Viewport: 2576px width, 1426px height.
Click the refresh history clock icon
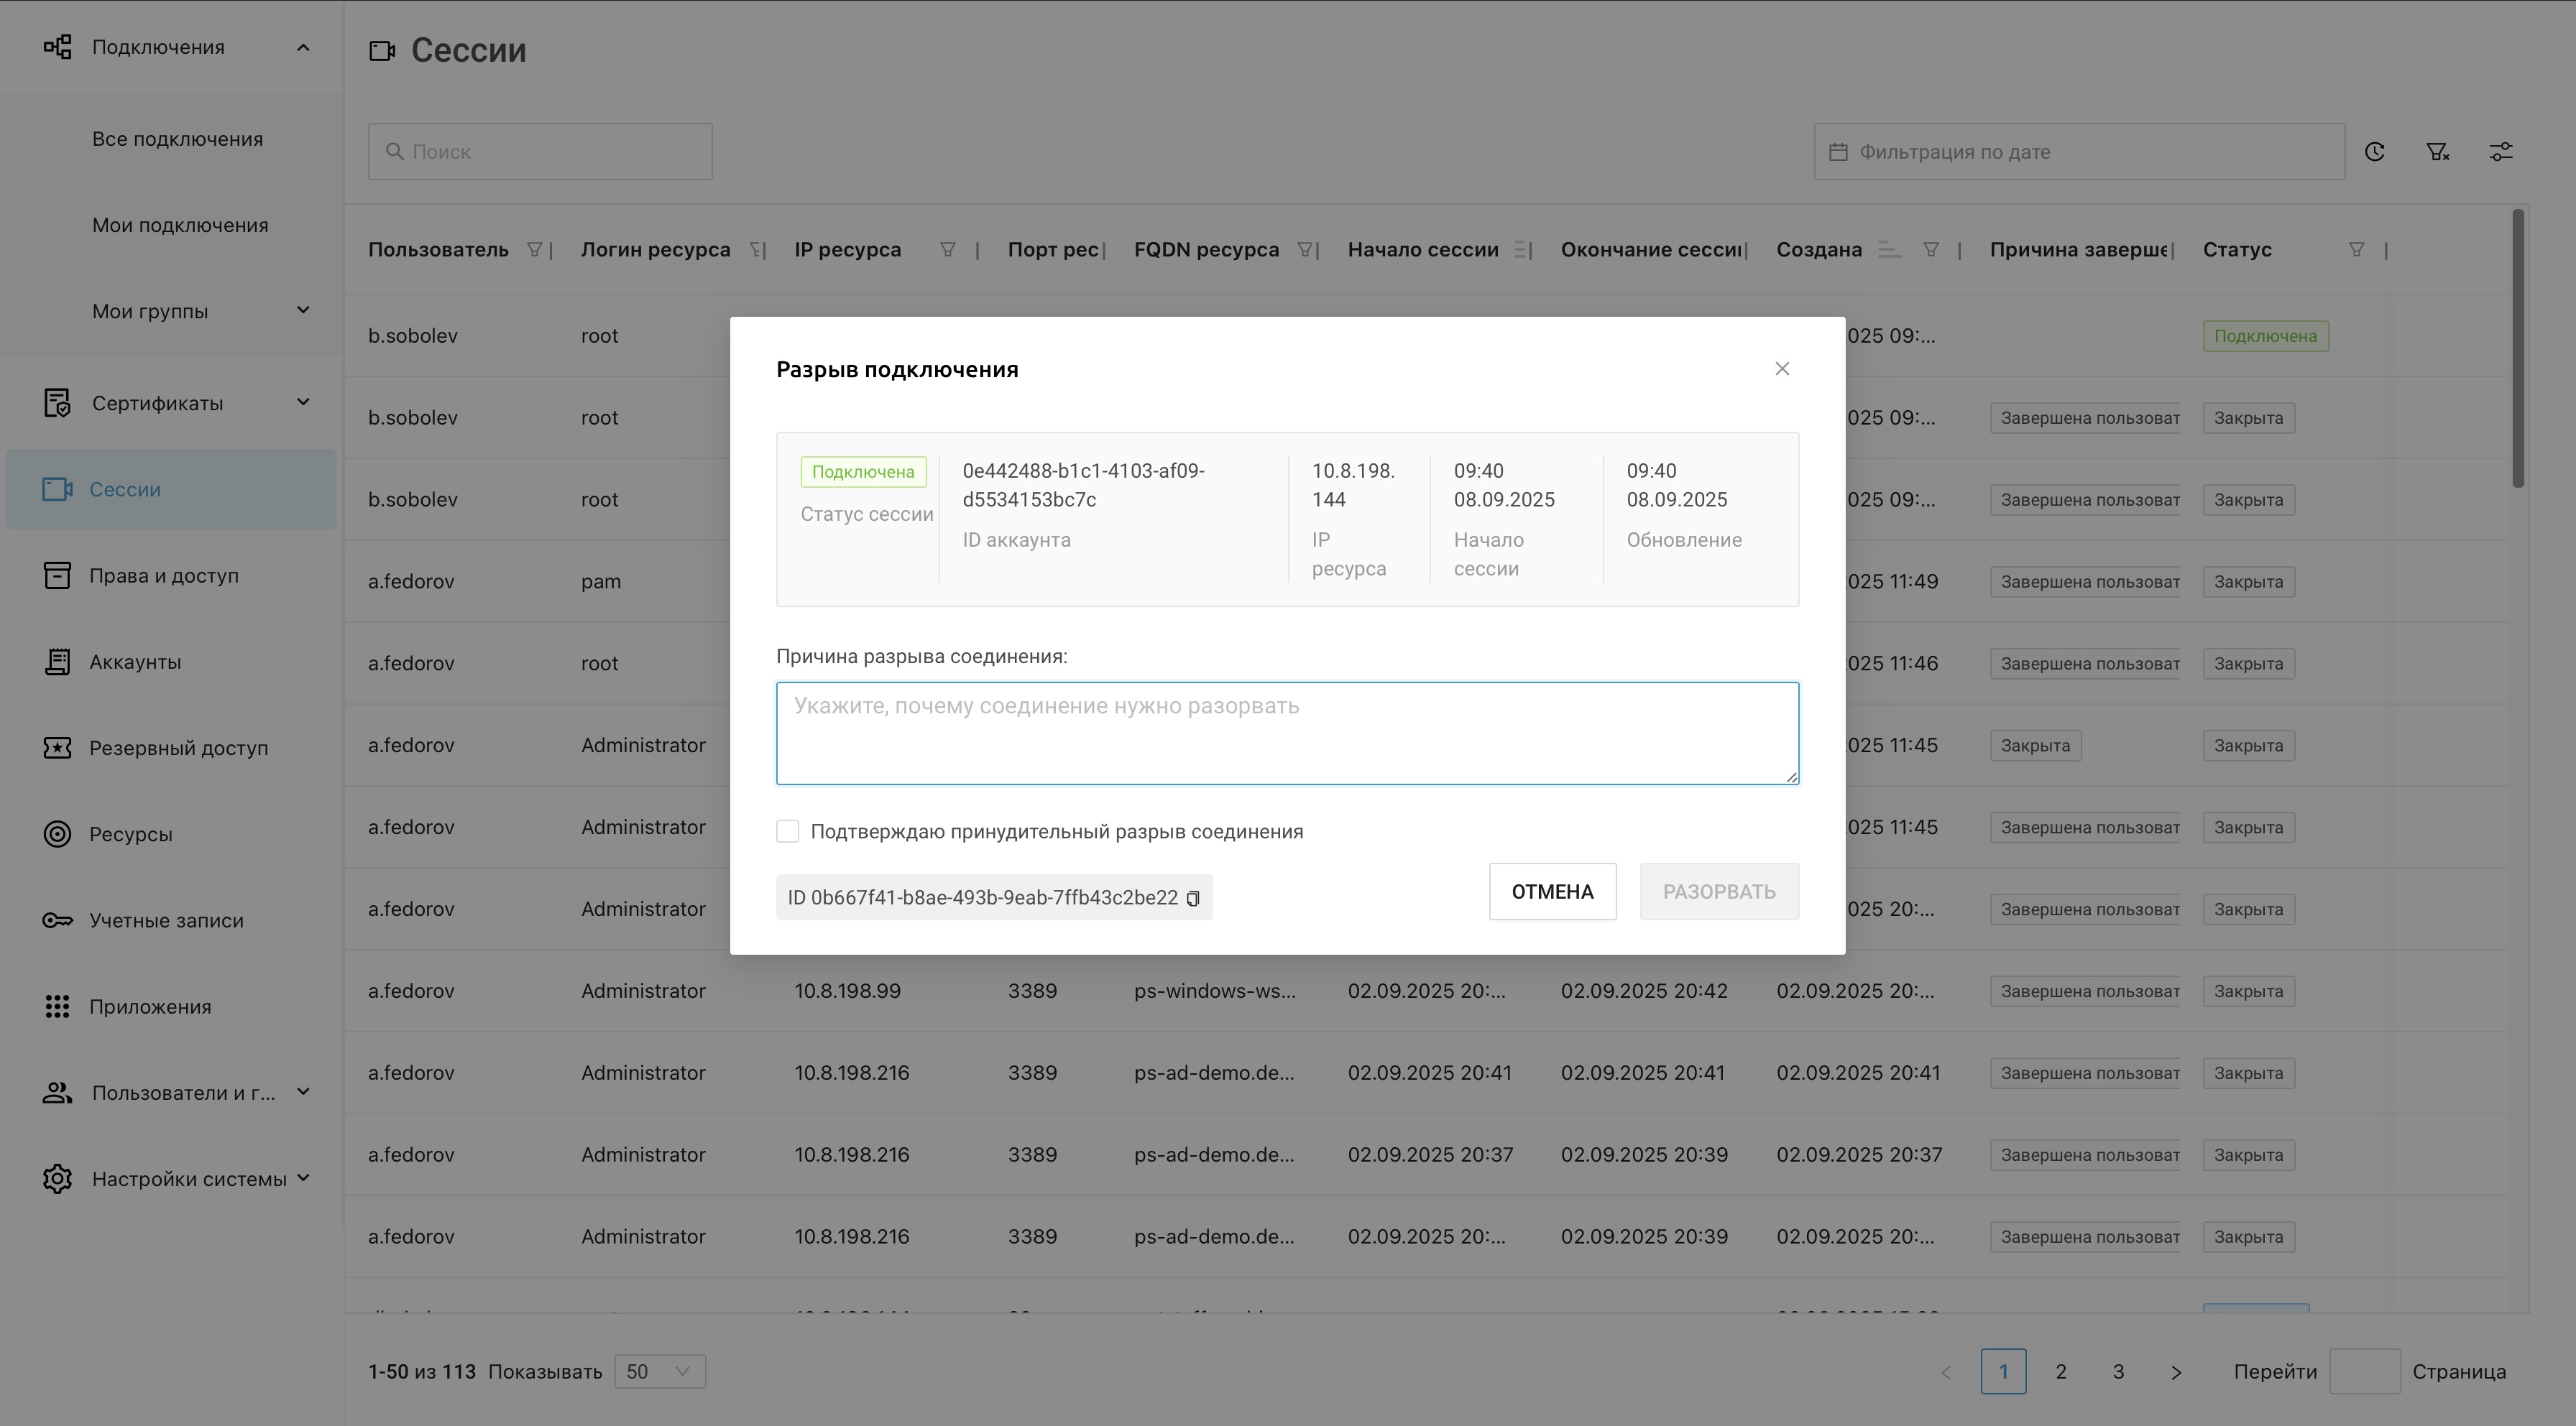pyautogui.click(x=2375, y=152)
